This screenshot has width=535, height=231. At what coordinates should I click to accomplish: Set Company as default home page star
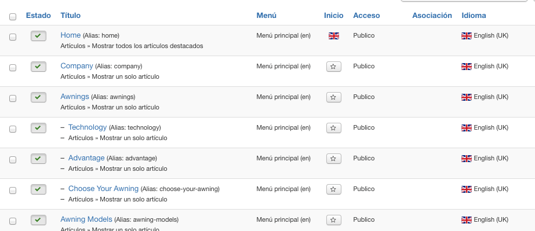[x=333, y=67]
